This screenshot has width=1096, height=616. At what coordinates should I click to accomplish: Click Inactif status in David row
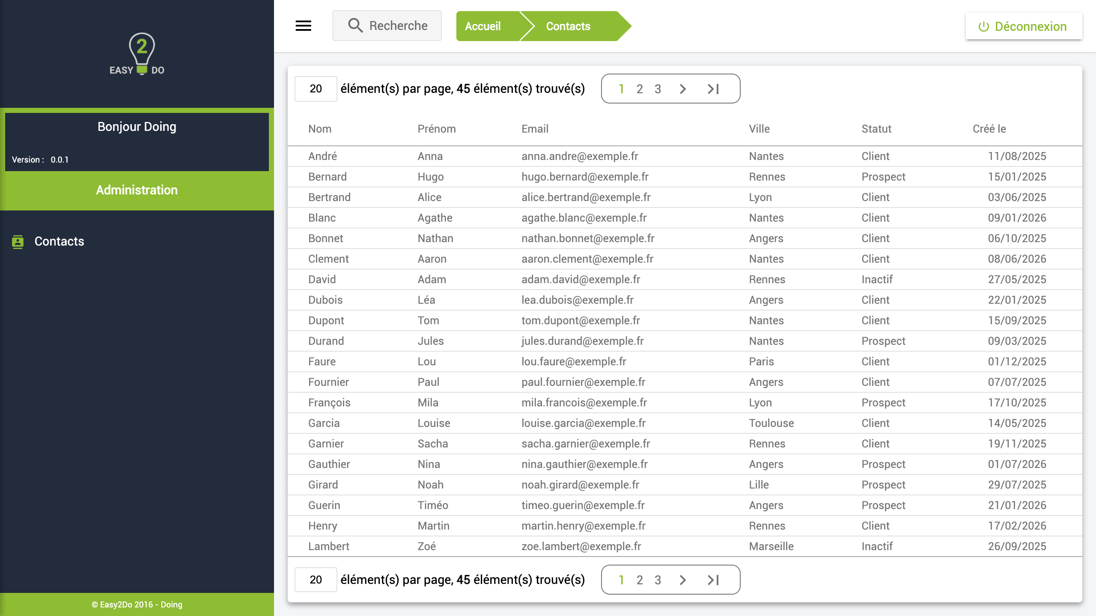(x=877, y=279)
